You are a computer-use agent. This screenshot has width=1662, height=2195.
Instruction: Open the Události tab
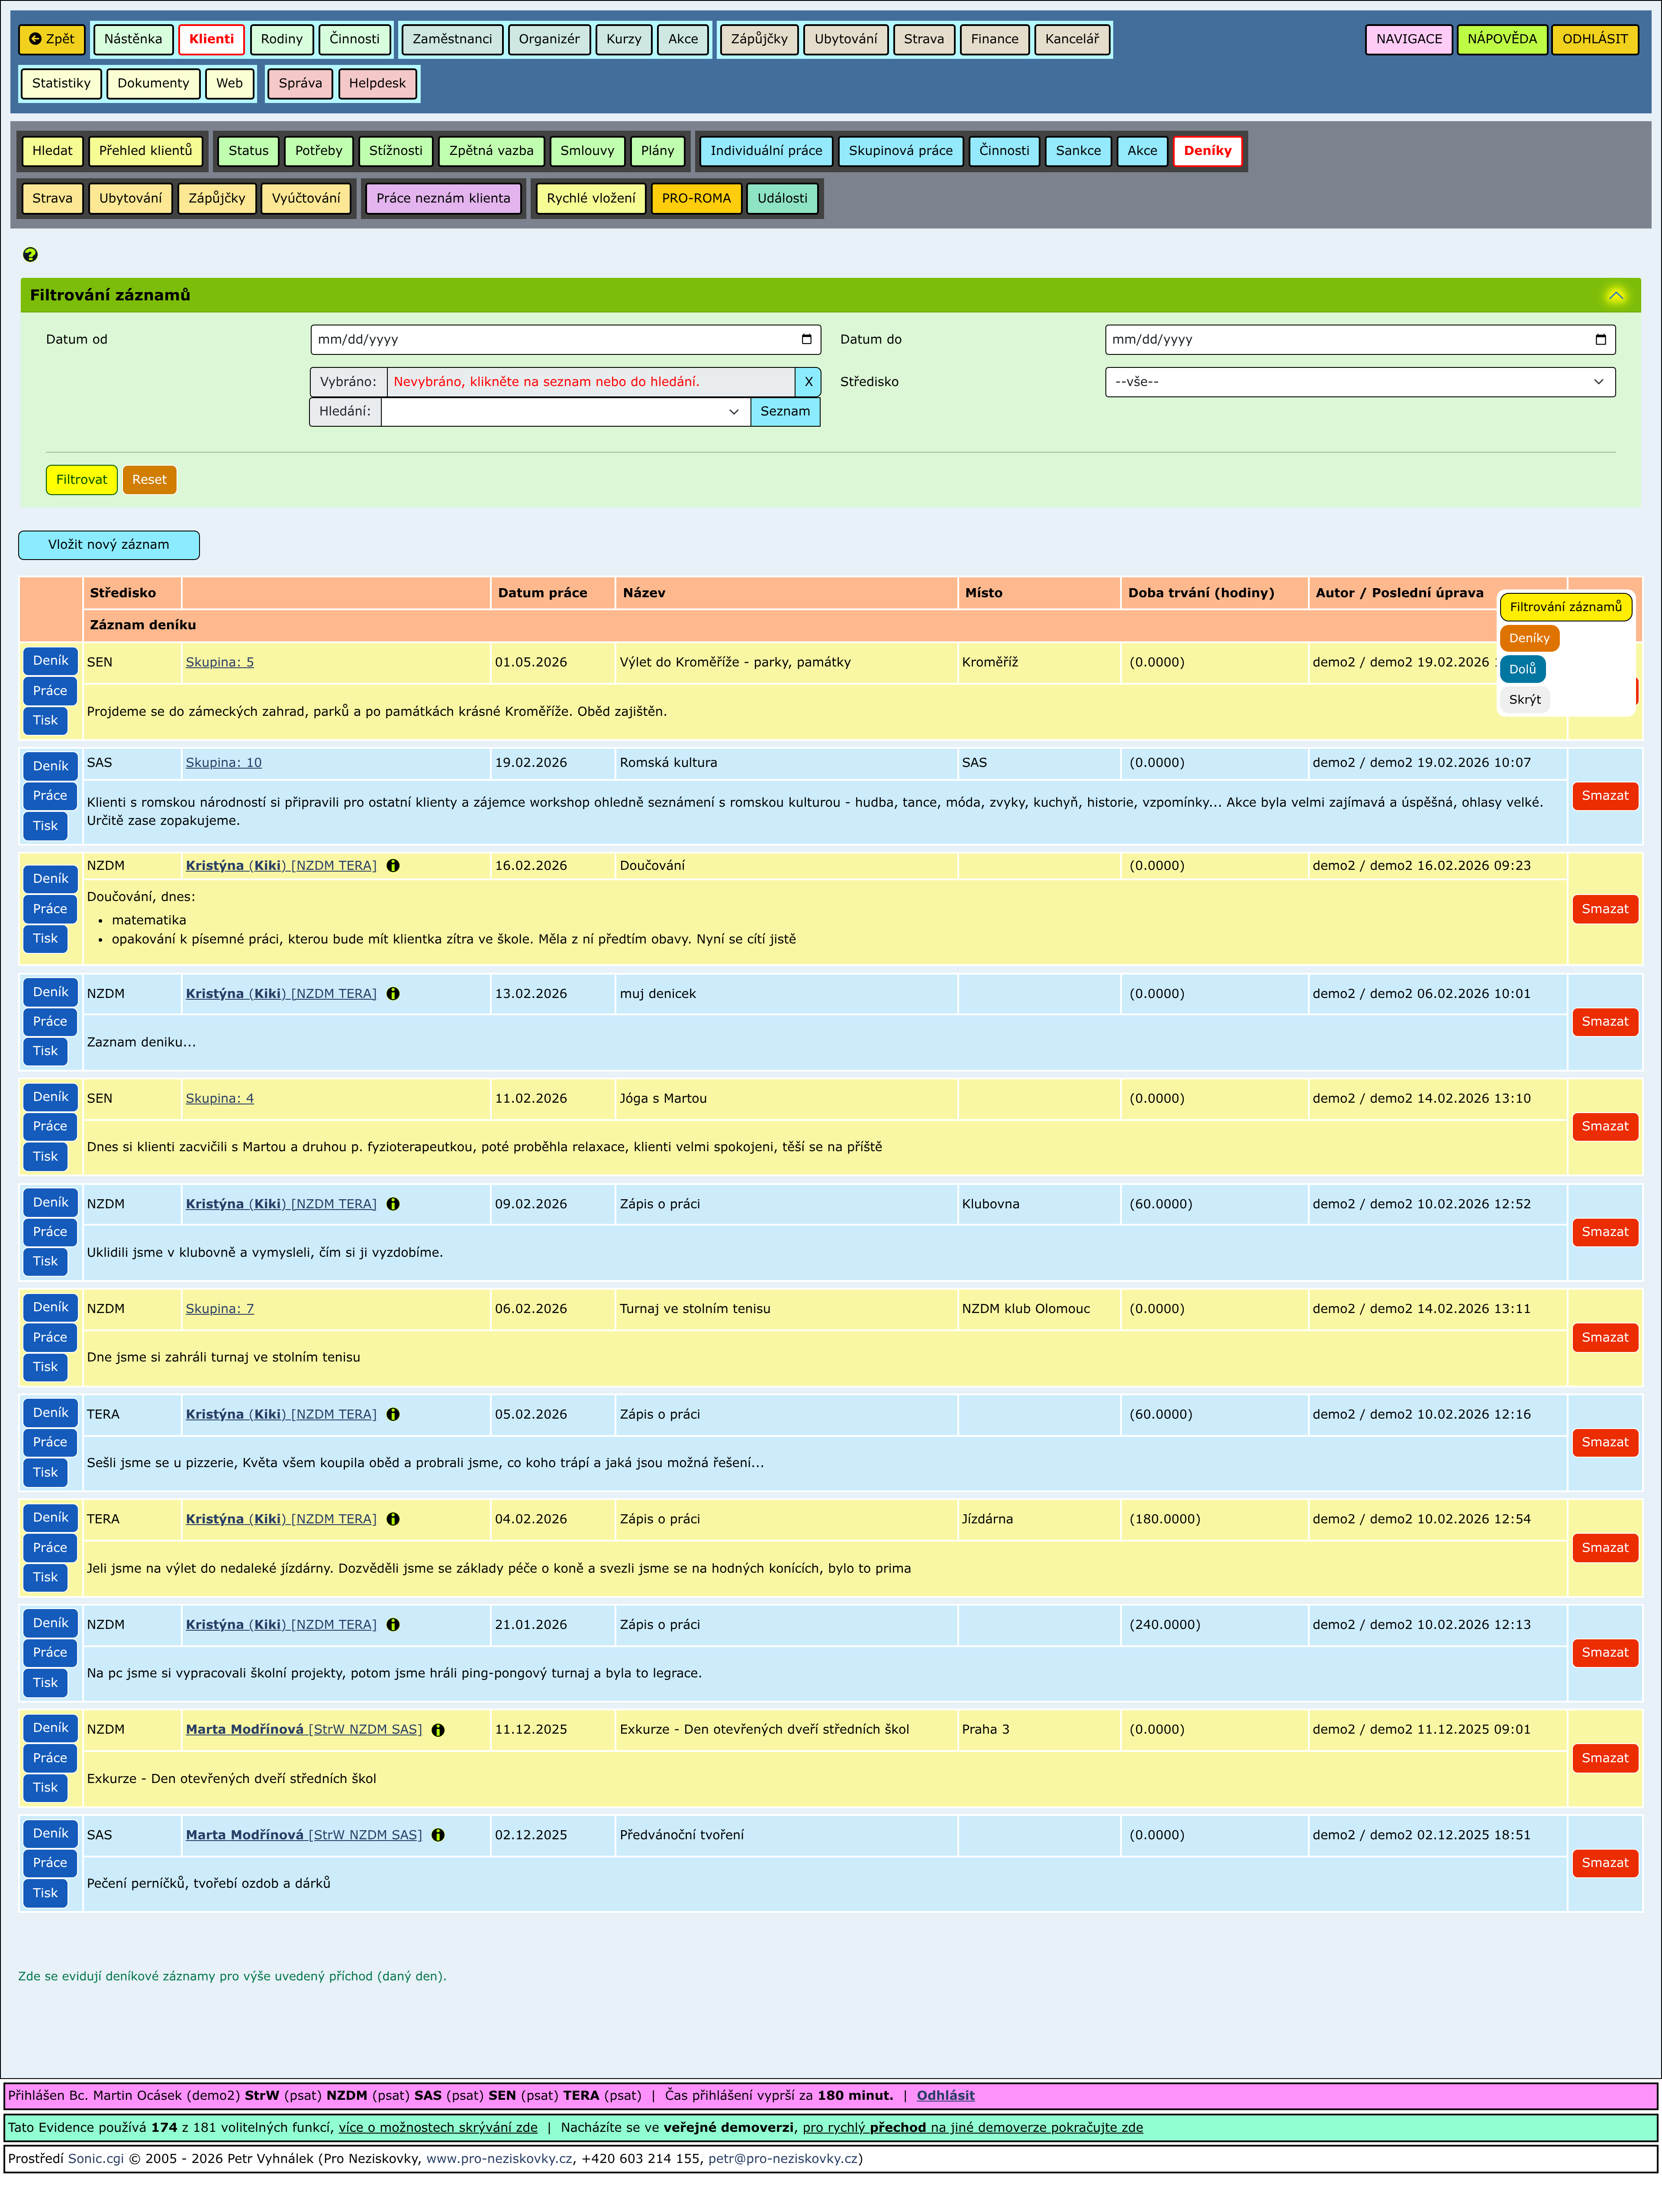783,199
